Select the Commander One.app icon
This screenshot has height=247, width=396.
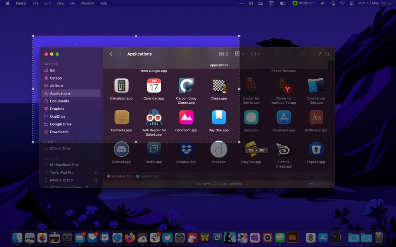tap(316, 86)
